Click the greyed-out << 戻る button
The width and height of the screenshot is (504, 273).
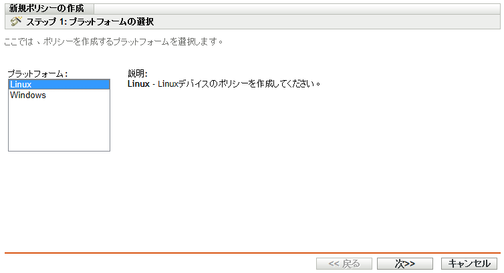[344, 264]
